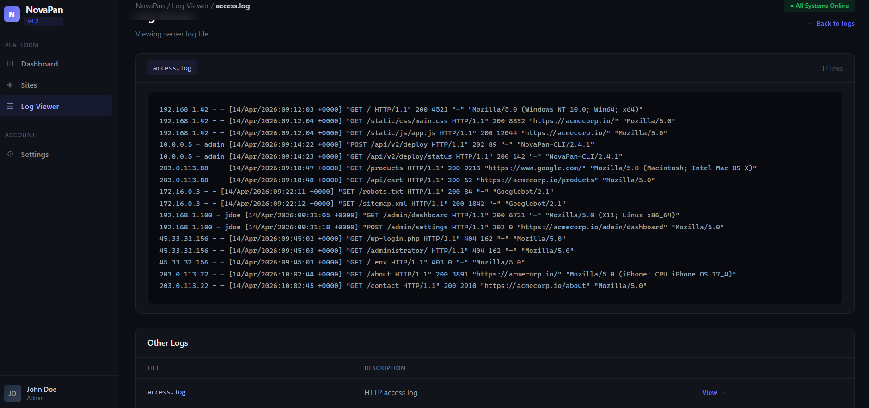The image size is (869, 408).
Task: Open access.log in the Other Logs table
Action: (x=166, y=392)
